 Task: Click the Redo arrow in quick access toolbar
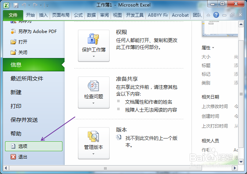pos(35,5)
